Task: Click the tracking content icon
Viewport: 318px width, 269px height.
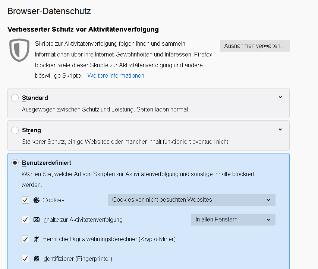Action: [x=37, y=220]
